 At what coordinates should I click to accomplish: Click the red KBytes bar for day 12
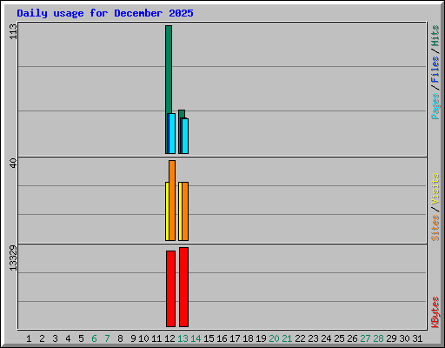(x=170, y=289)
